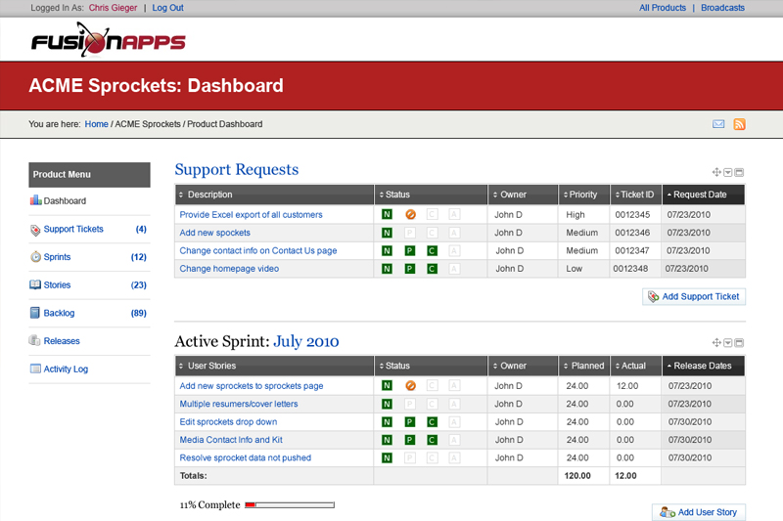Click green C status for Change homepage video row
783x521 pixels.
[432, 269]
